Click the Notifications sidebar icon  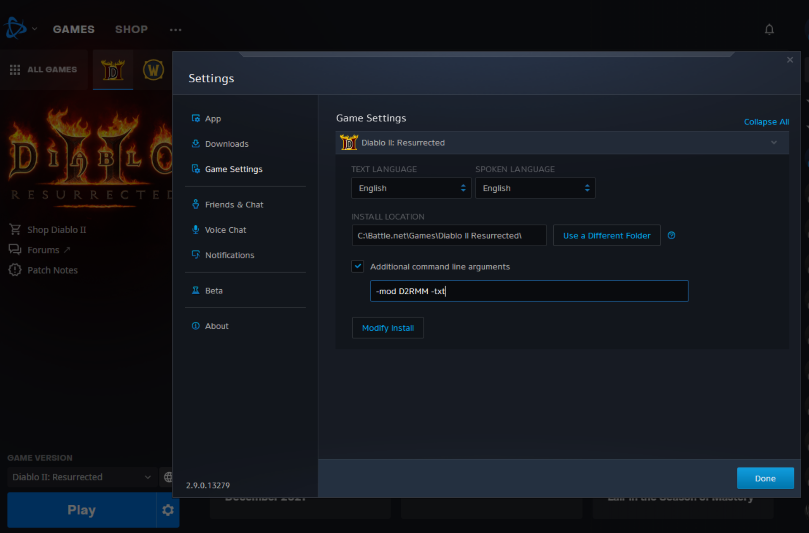point(196,255)
